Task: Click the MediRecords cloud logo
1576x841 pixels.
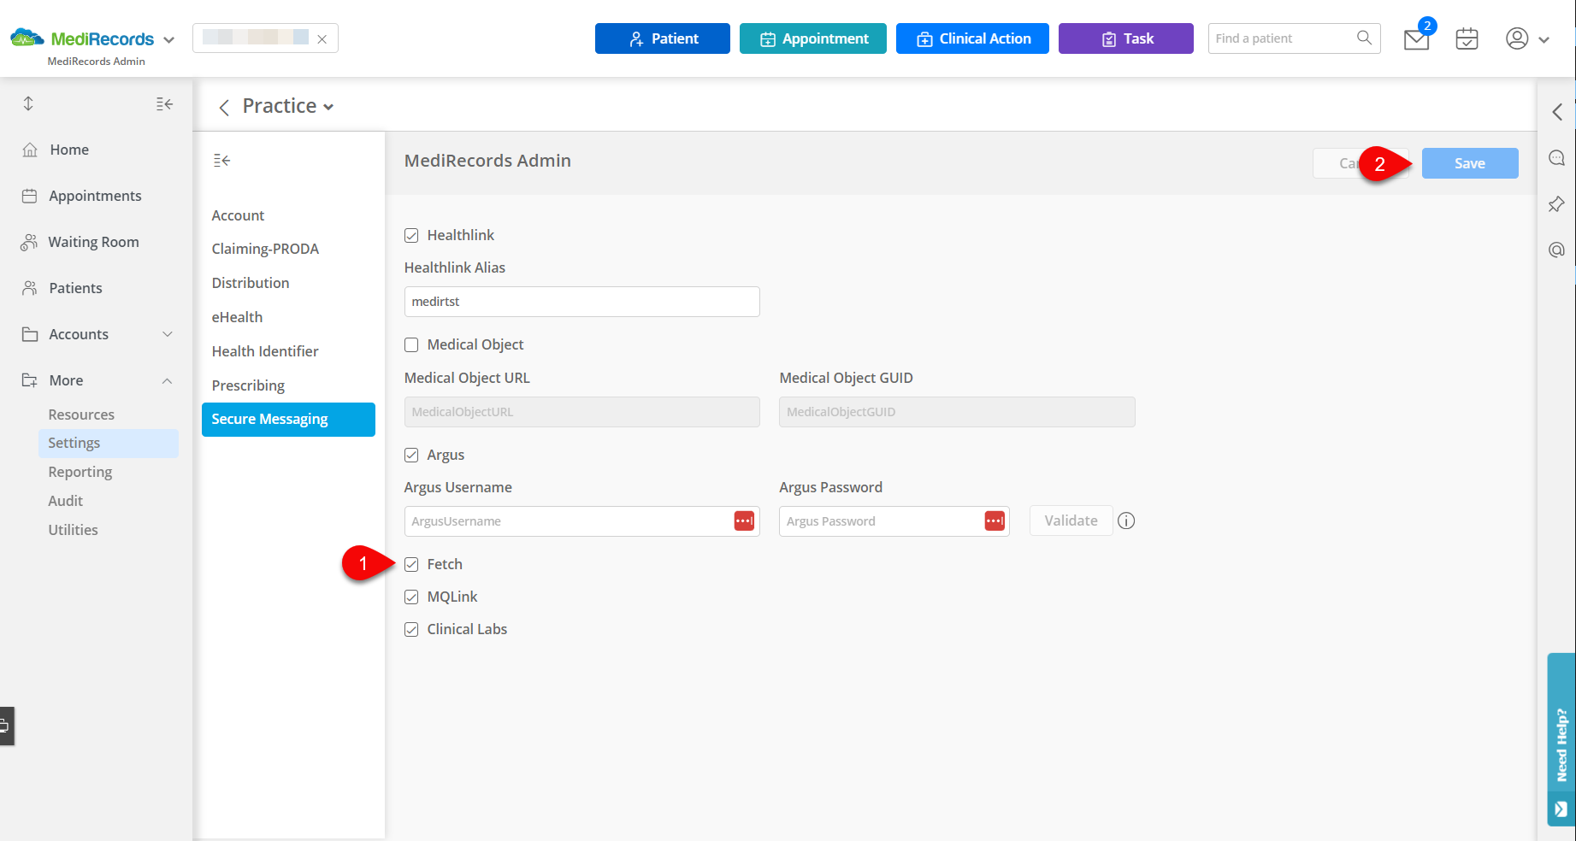Action: [27, 38]
